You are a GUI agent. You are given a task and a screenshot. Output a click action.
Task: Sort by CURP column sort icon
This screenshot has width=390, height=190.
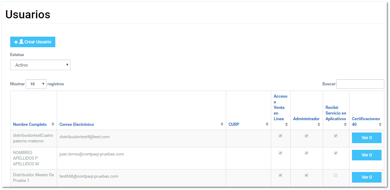click(267, 124)
